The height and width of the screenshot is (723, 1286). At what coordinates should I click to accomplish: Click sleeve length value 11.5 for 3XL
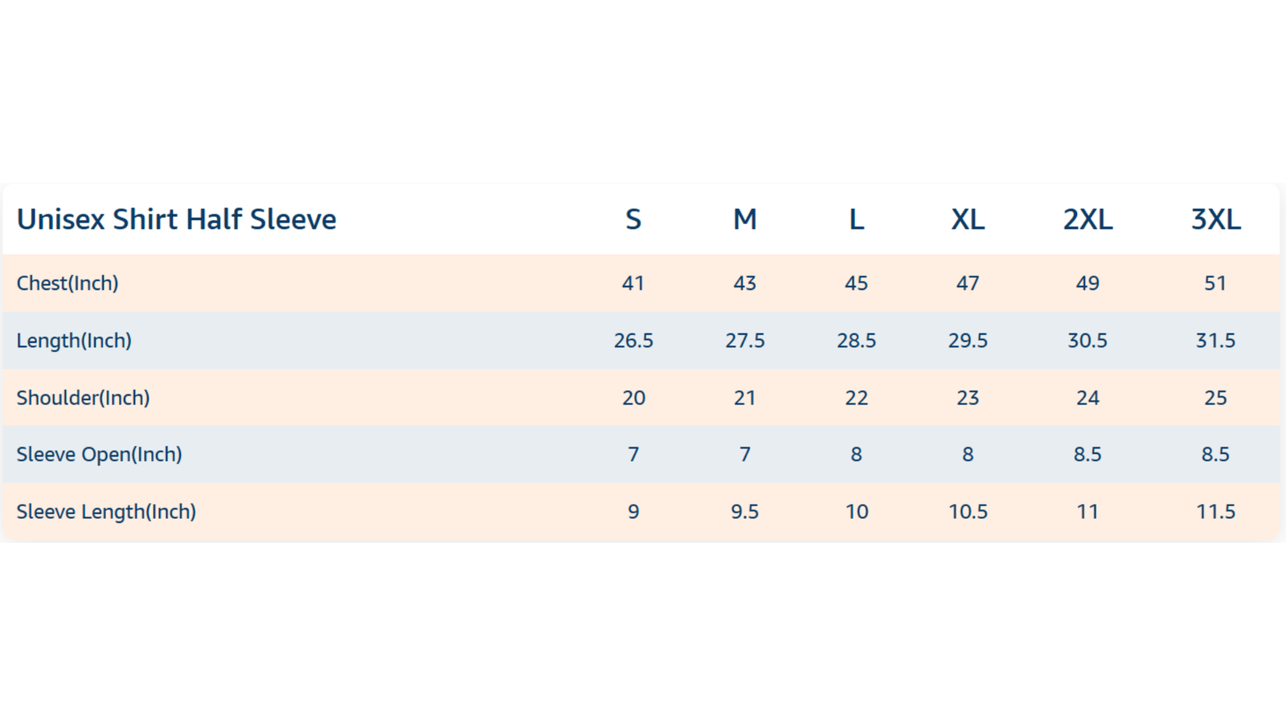click(1215, 512)
